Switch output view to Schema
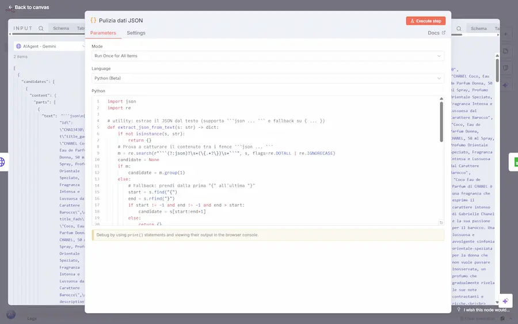 478,28
